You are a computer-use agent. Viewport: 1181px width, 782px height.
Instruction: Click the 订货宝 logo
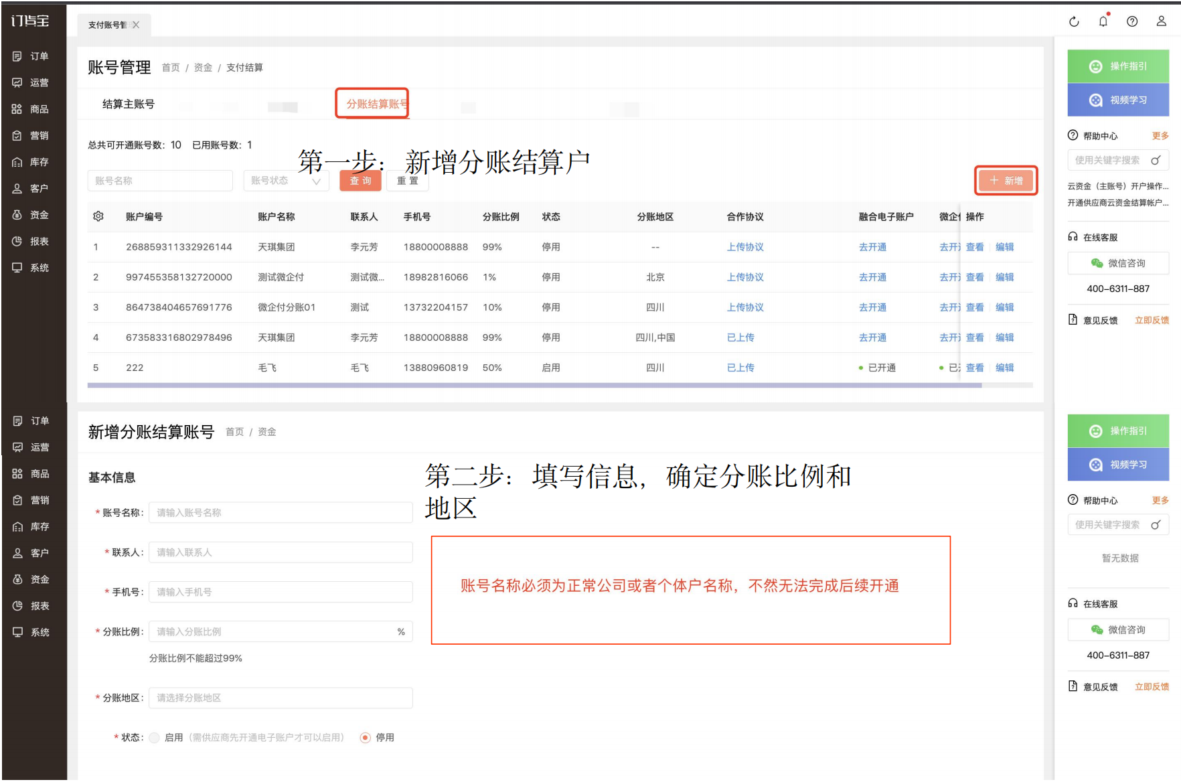pyautogui.click(x=30, y=21)
